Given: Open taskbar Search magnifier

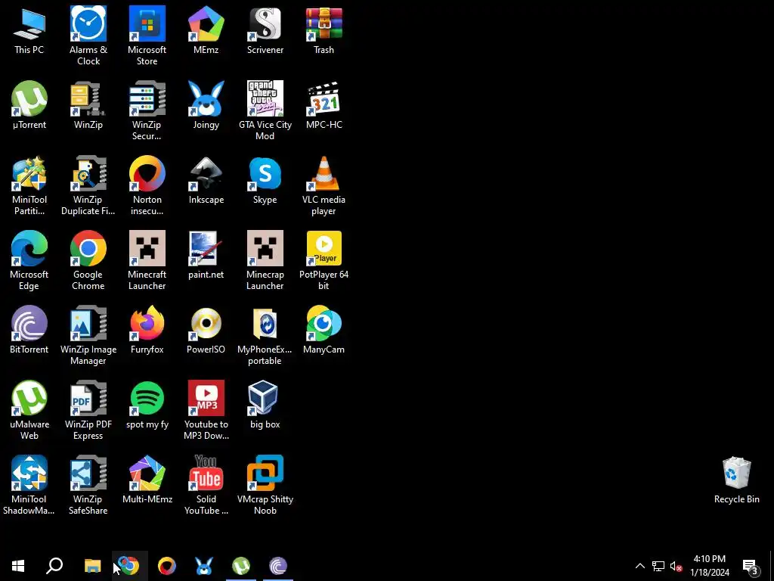Looking at the screenshot, I should coord(54,566).
